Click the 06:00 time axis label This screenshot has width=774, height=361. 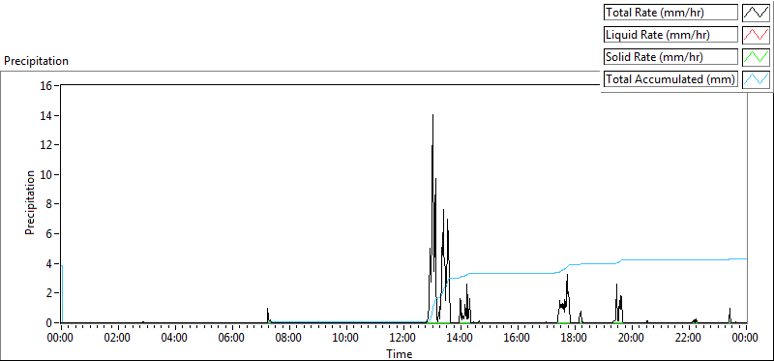click(x=232, y=338)
